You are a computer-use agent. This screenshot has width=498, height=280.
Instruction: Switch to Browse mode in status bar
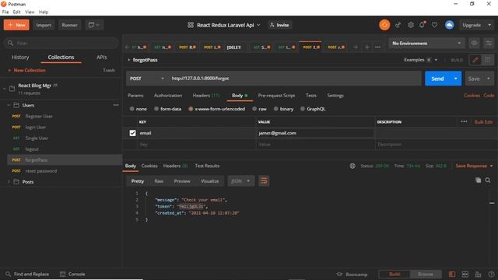click(426, 274)
